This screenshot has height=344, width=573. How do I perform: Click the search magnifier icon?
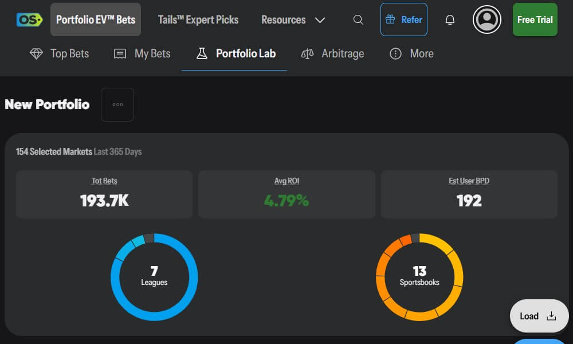358,19
